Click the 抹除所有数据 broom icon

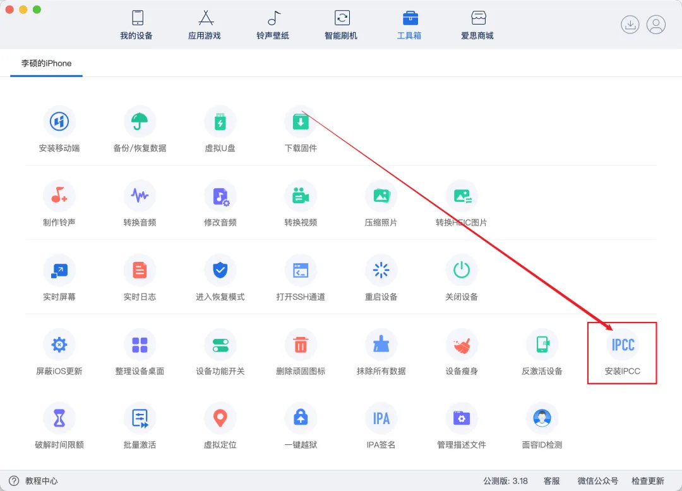(381, 345)
